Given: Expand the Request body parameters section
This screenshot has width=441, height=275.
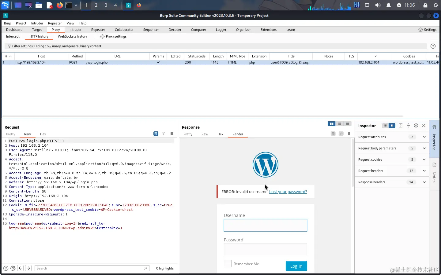Looking at the screenshot, I should click(392, 148).
